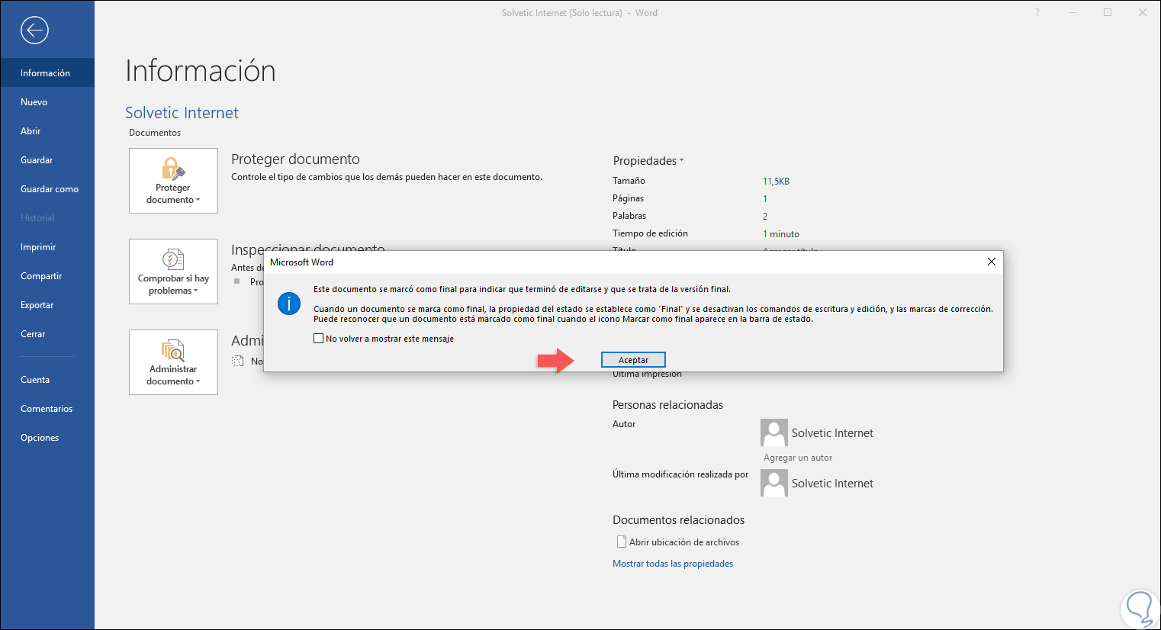Click the Páginas value '1'
Screen dimensions: 1161x630
(x=765, y=199)
